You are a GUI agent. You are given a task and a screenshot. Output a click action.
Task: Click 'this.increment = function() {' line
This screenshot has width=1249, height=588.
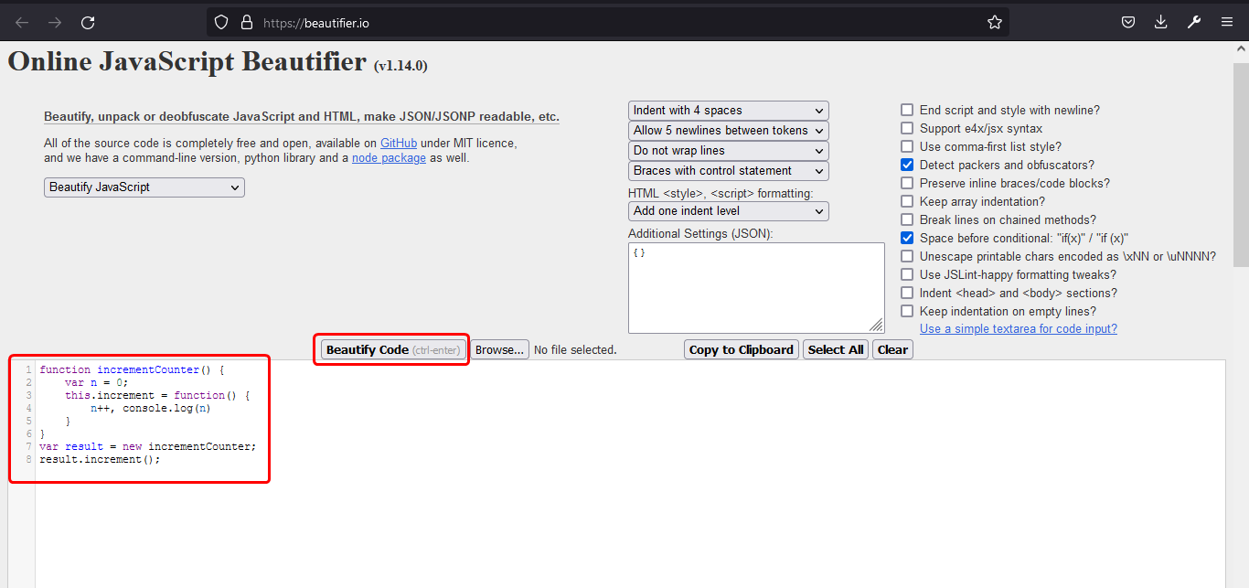tap(157, 395)
